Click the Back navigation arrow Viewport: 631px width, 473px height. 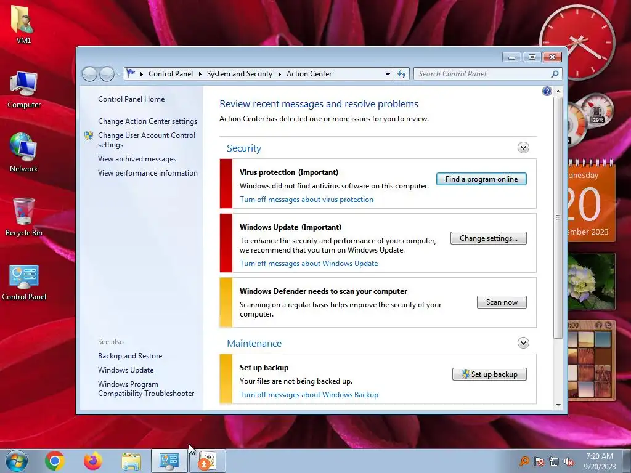tap(89, 74)
